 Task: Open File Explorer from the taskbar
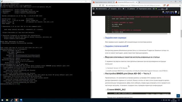tap(7, 100)
